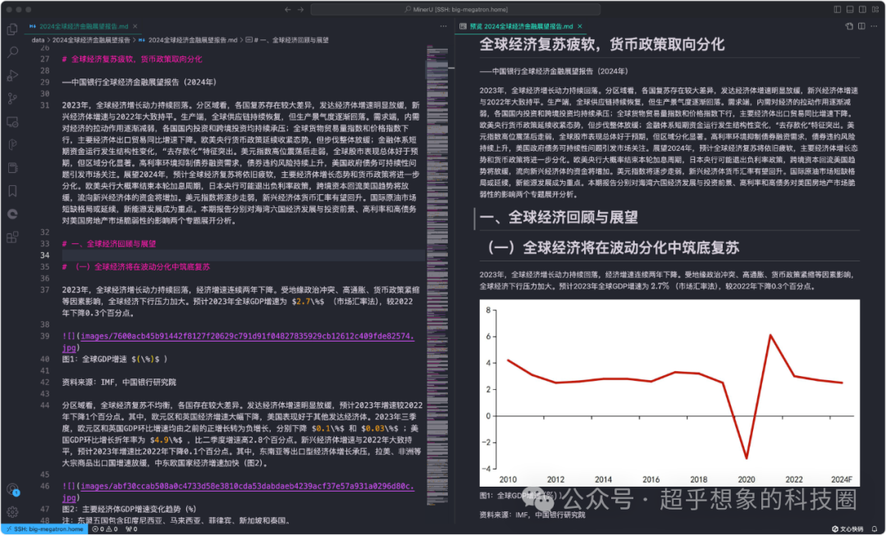Viewport: 886px width, 535px height.
Task: Open the Explorer view in the activity bar
Action: click(x=11, y=29)
